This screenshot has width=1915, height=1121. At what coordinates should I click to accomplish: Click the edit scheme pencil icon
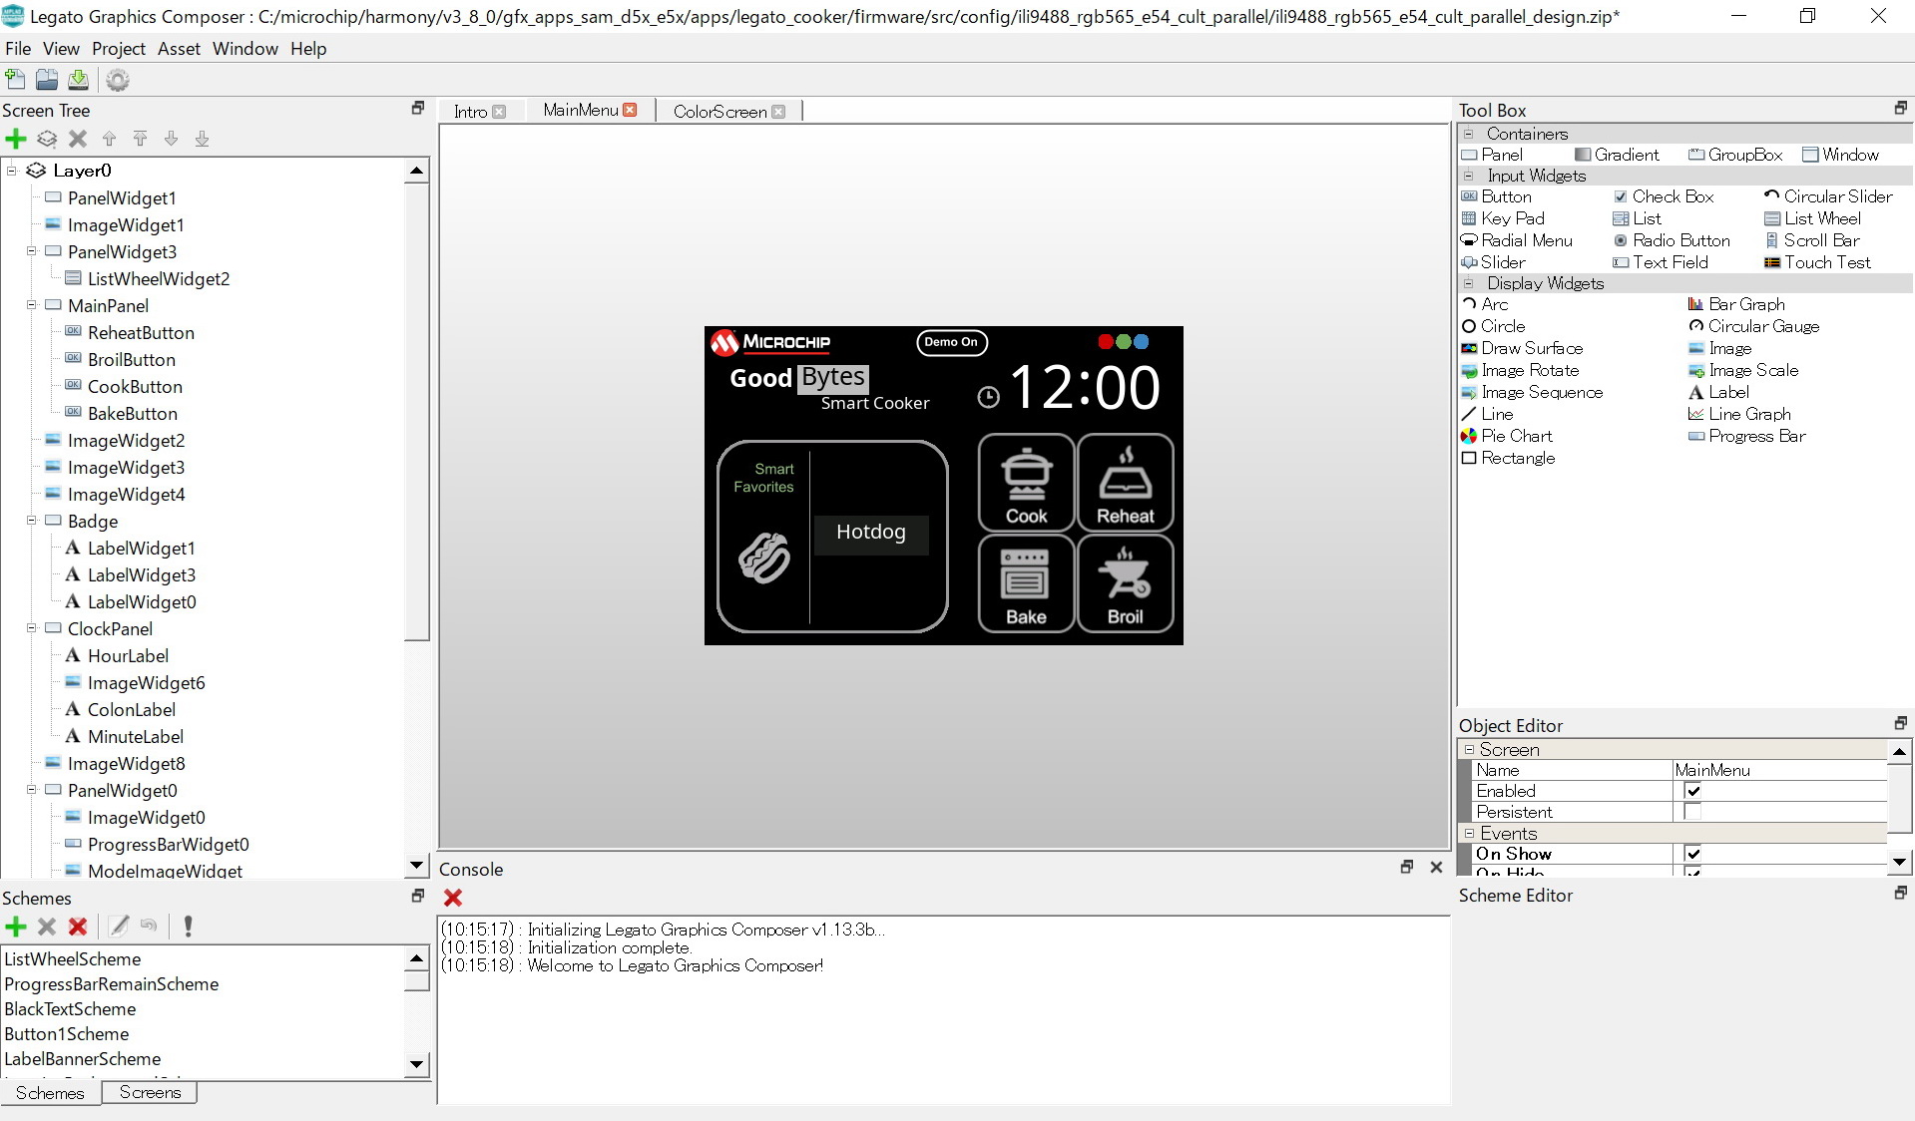[x=119, y=927]
